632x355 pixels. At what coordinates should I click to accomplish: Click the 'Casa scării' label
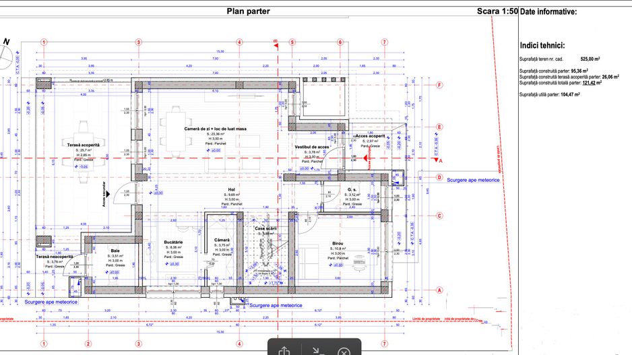click(x=265, y=228)
